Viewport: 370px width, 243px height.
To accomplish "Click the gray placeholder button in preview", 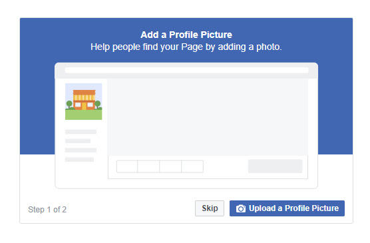I will pyautogui.click(x=275, y=166).
